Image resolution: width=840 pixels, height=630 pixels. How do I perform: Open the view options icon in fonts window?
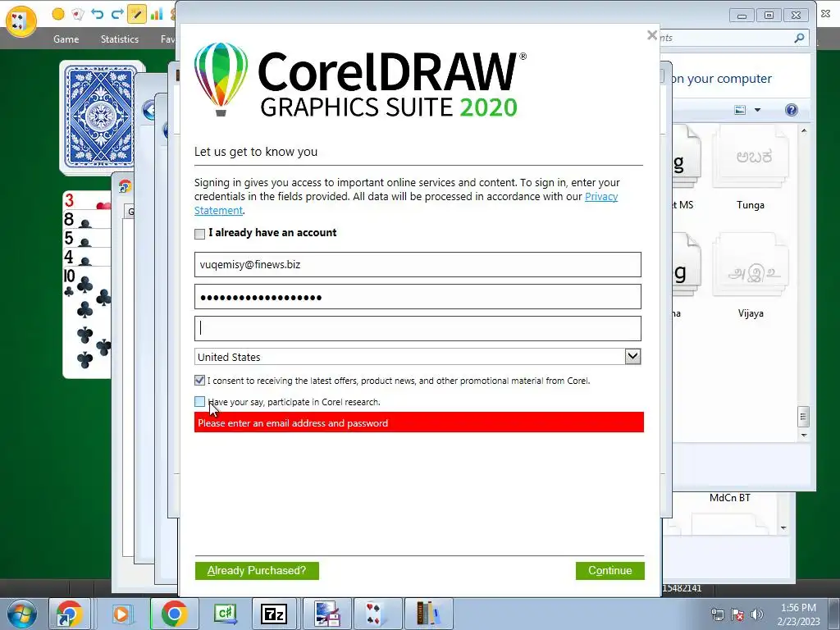pos(741,110)
